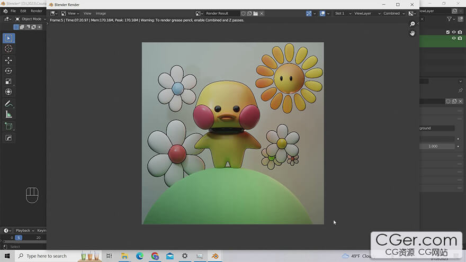Image resolution: width=466 pixels, height=262 pixels.
Task: Click the current frame 5 marker in timeline
Action: coord(19,238)
